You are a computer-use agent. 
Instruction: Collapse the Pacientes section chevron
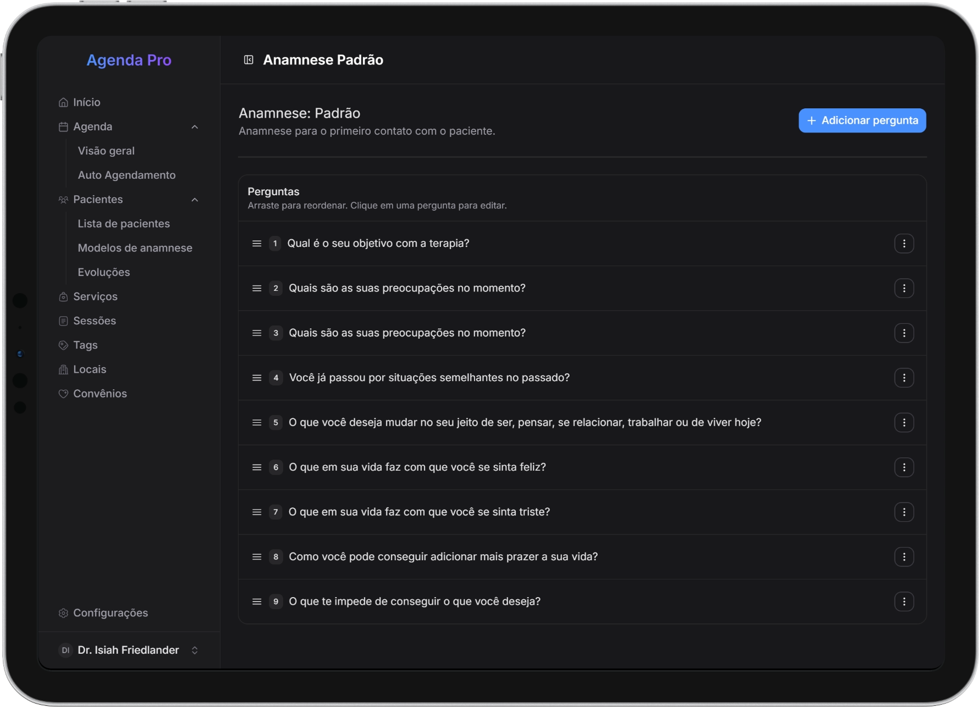[x=195, y=200]
